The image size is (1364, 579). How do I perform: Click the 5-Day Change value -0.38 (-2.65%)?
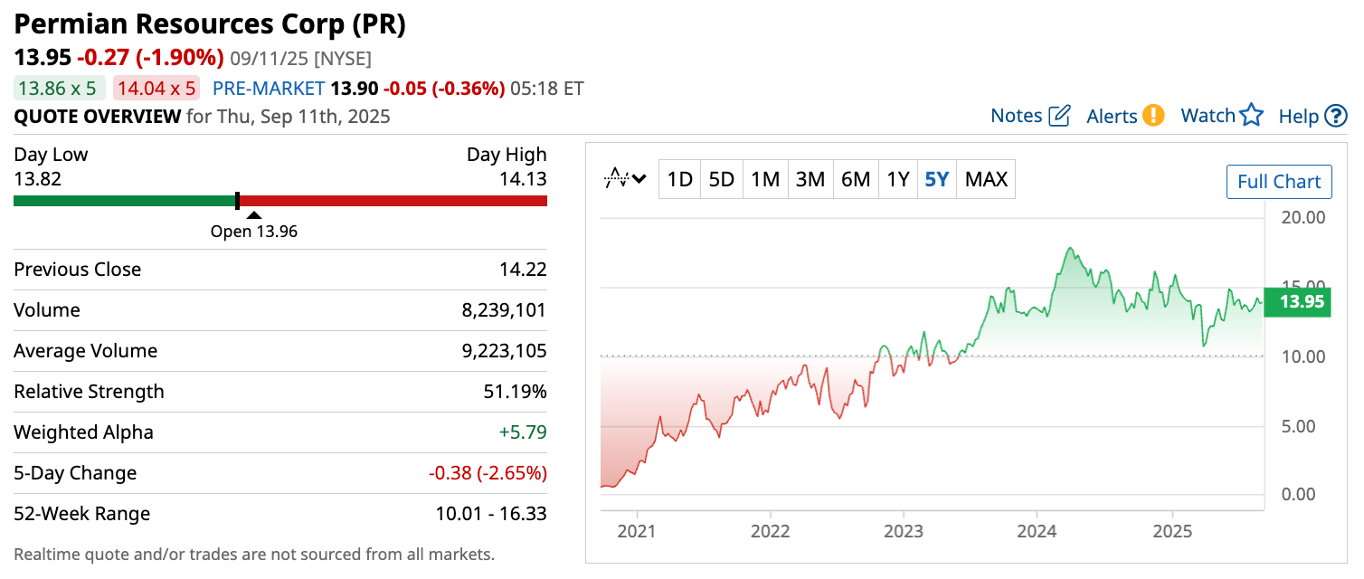[488, 473]
